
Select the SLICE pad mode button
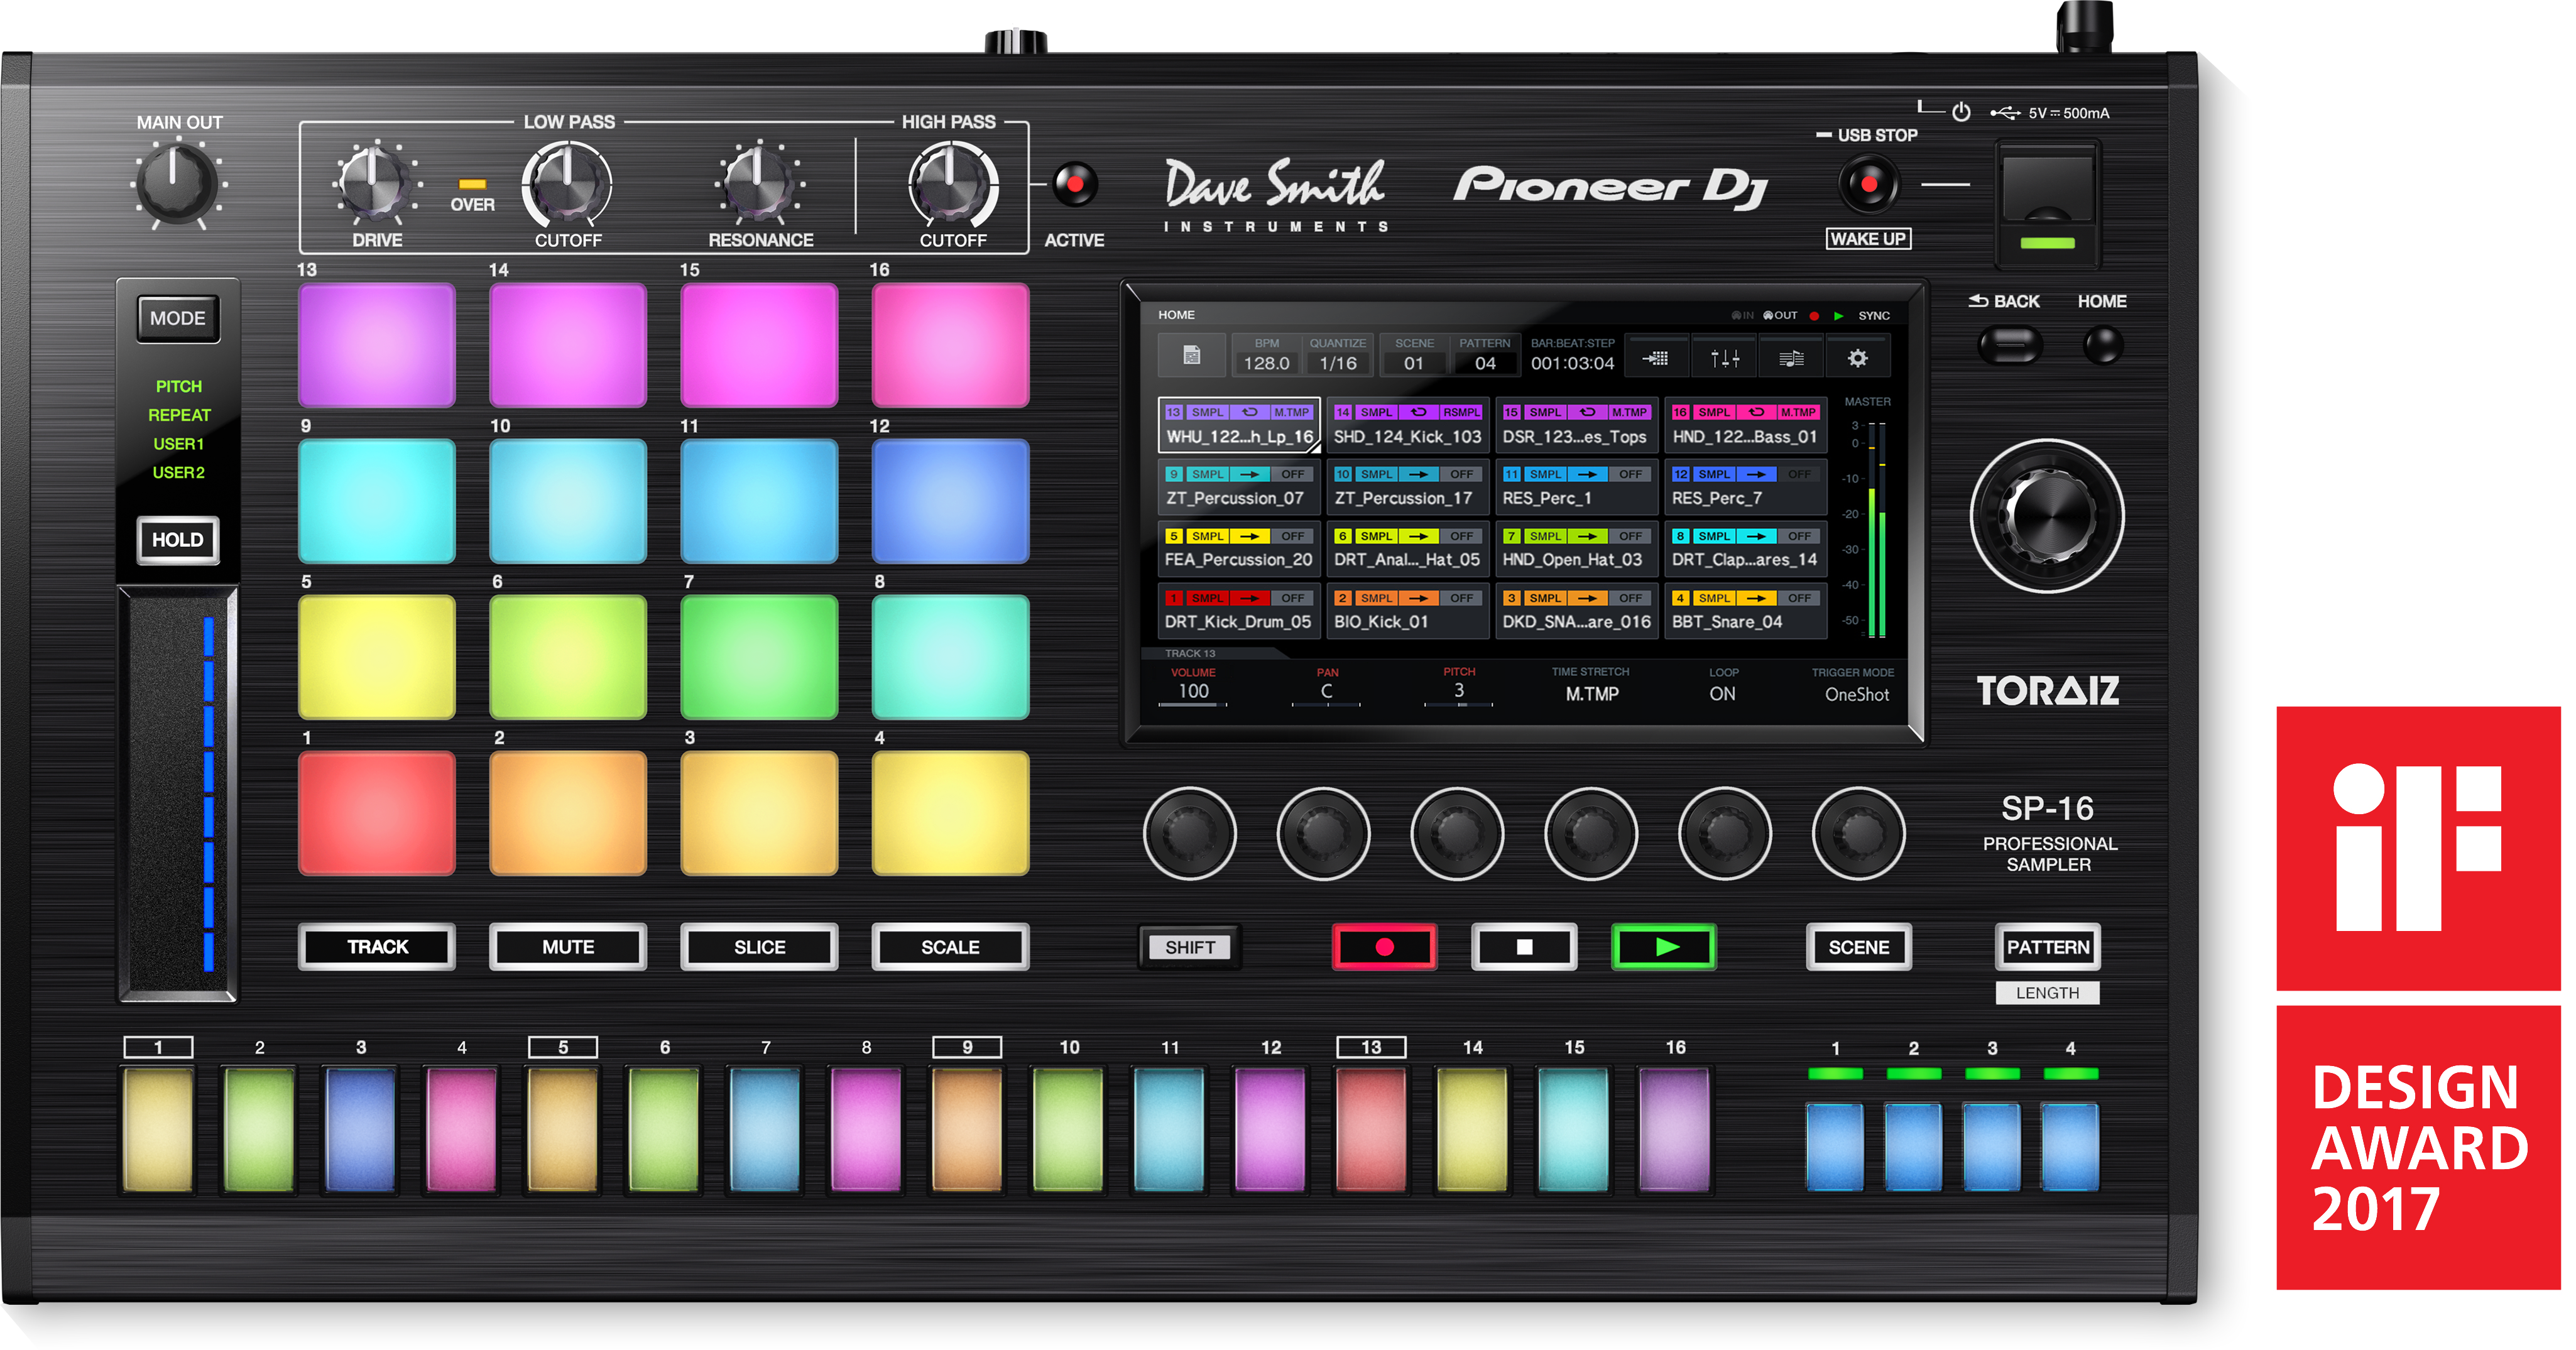point(759,946)
